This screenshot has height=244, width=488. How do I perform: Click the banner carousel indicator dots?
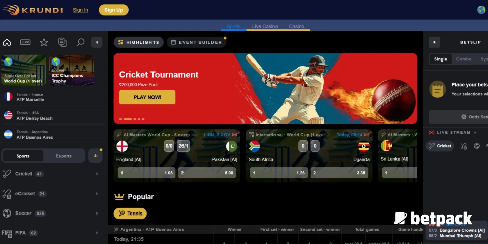[130, 119]
